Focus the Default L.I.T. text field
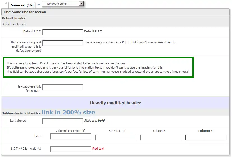Screen dimensions: 232x157 [63, 32]
